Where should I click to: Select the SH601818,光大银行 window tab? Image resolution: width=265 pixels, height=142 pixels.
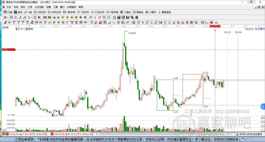pyautogui.click(x=249, y=134)
